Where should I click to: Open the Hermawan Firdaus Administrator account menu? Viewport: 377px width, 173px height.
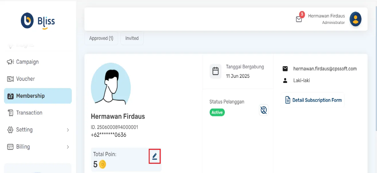(x=326, y=19)
